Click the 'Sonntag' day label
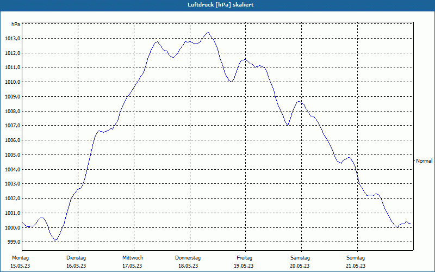 [356, 258]
